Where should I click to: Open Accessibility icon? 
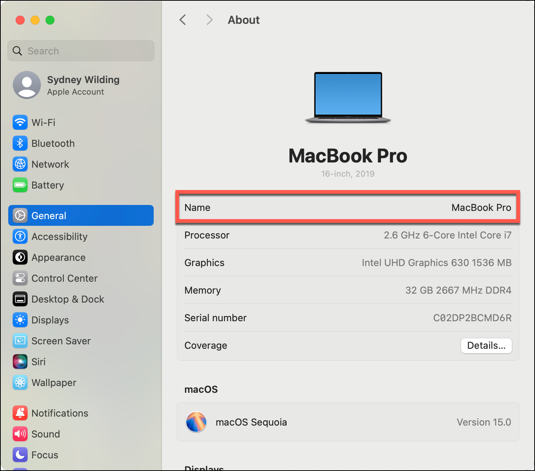pyautogui.click(x=20, y=236)
